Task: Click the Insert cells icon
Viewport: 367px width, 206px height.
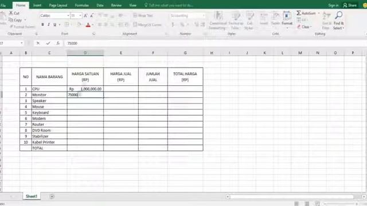Action: pyautogui.click(x=264, y=17)
